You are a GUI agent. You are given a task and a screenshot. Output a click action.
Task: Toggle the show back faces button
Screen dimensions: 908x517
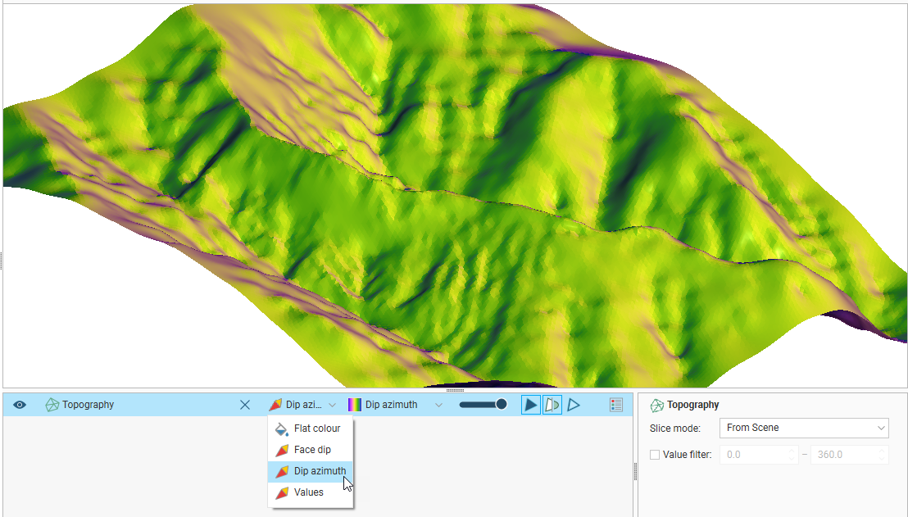(552, 405)
